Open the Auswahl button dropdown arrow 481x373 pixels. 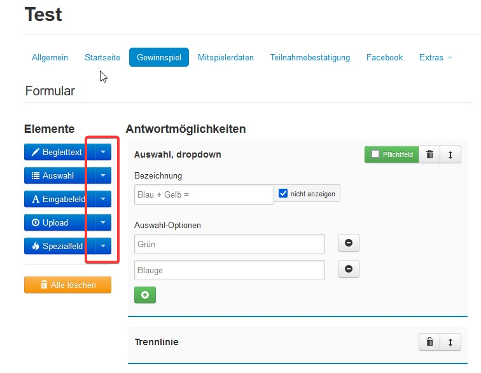click(x=103, y=176)
